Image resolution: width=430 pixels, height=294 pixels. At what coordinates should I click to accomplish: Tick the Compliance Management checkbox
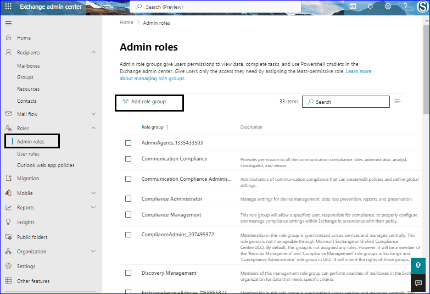tap(128, 214)
